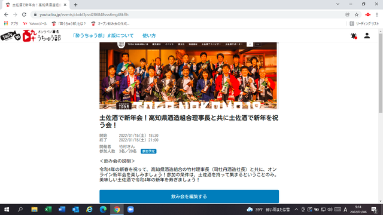Open the tab search dropdown chevron
This screenshot has width=383, height=215.
point(338,4)
